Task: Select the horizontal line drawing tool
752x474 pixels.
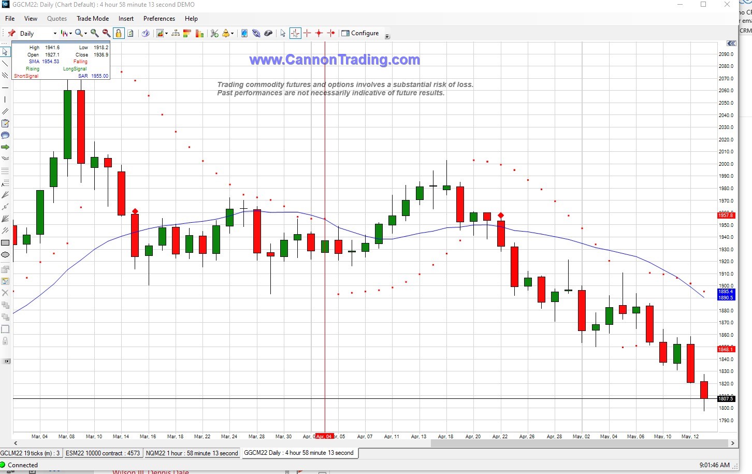Action: click(5, 88)
